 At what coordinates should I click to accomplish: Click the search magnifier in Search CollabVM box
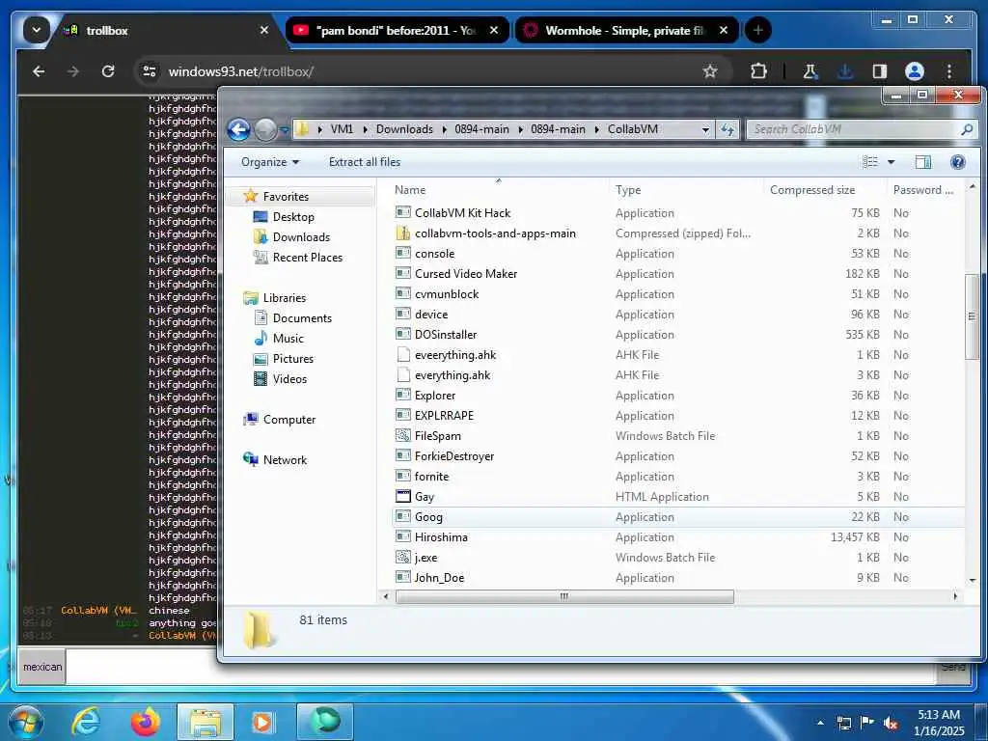[x=967, y=129]
